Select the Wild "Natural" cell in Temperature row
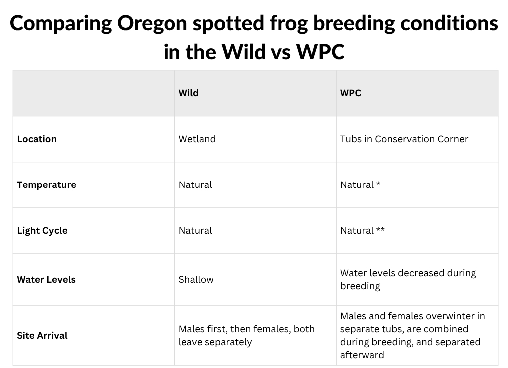This screenshot has width=508, height=368. coord(195,185)
